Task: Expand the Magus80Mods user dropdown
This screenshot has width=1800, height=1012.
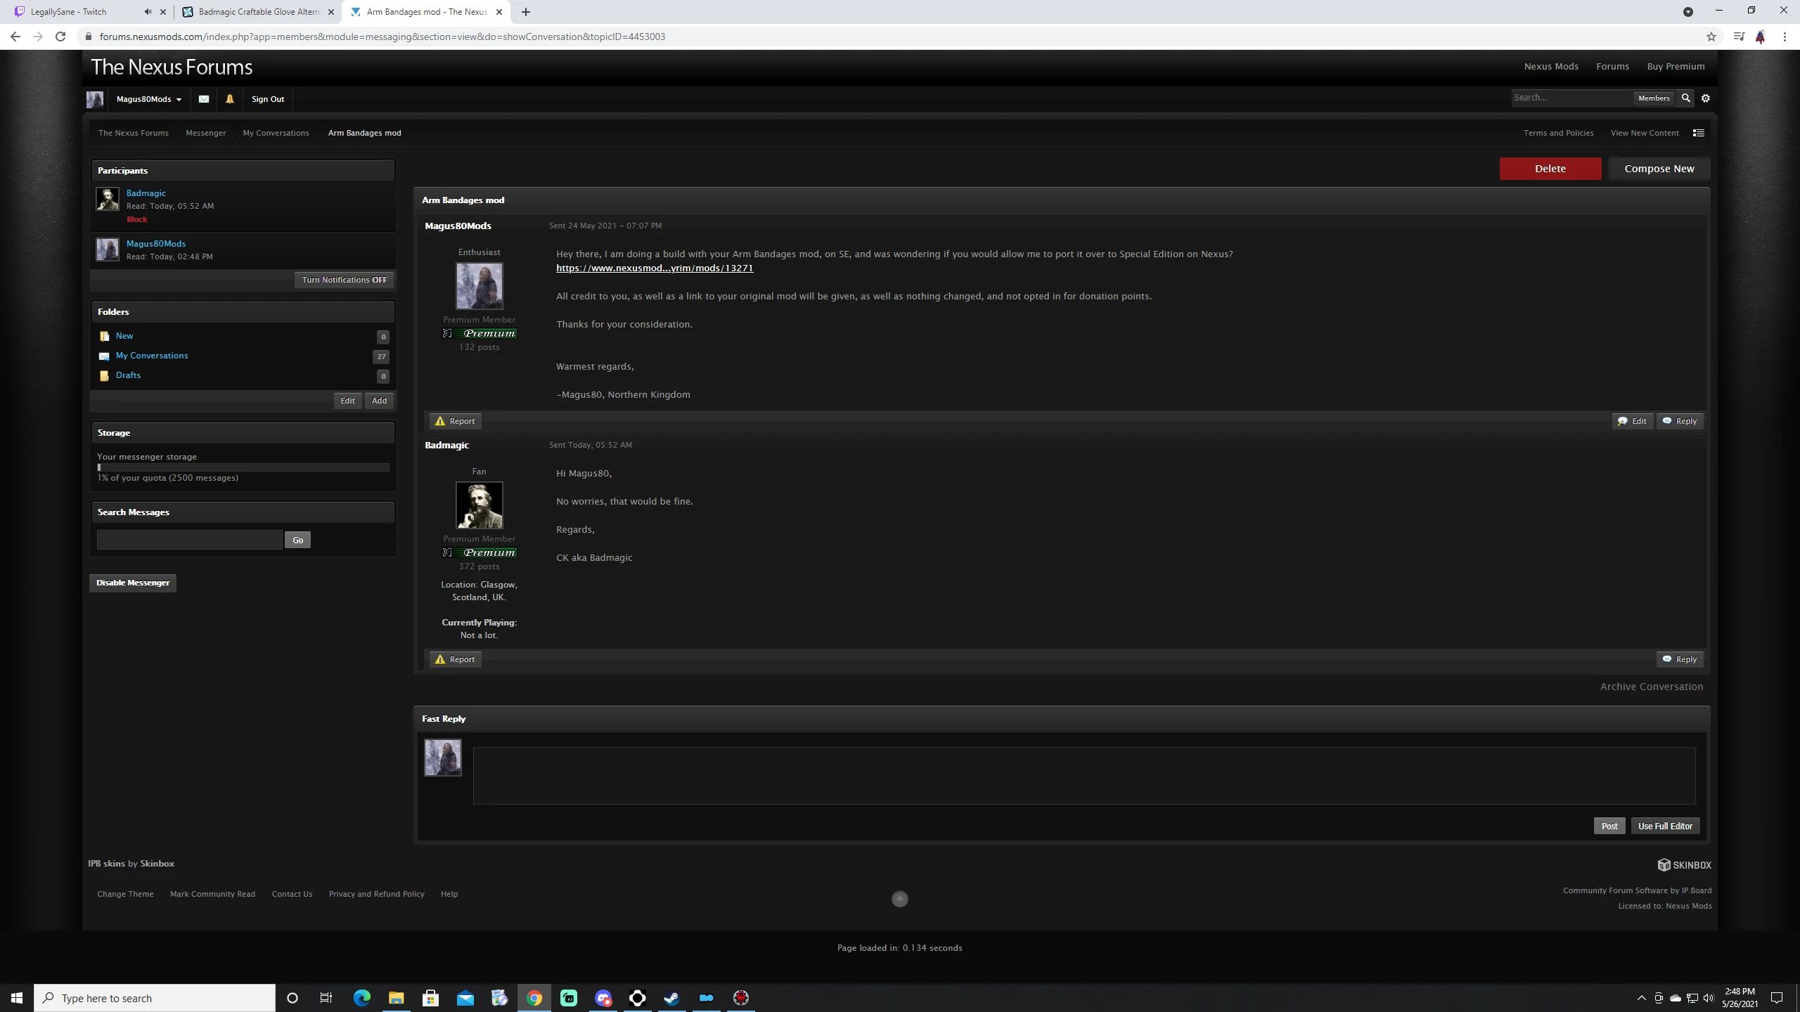Action: (149, 99)
